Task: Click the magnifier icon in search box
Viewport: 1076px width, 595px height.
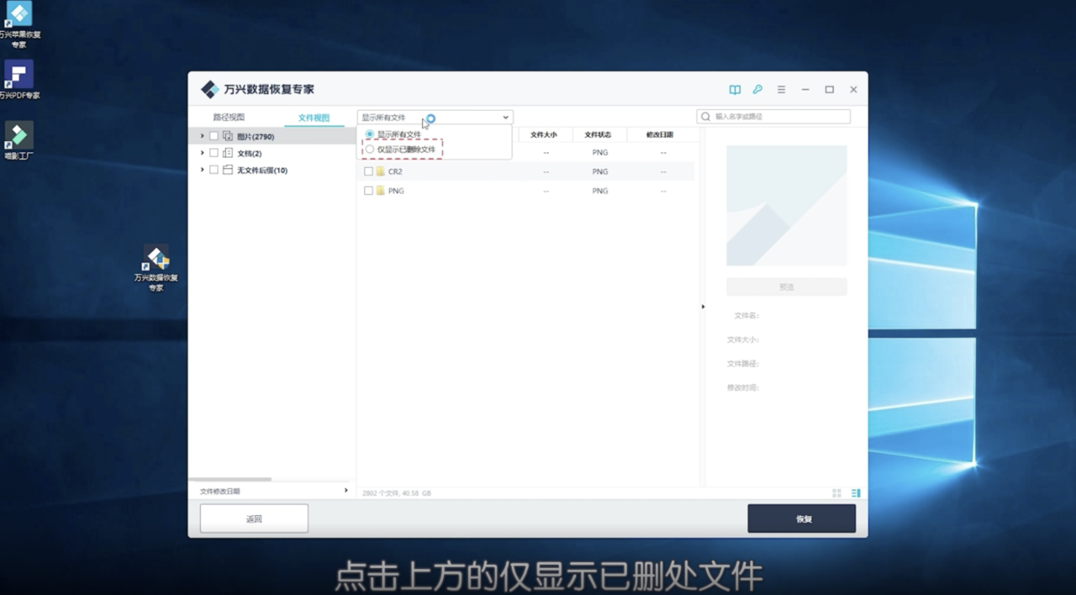Action: (x=706, y=117)
